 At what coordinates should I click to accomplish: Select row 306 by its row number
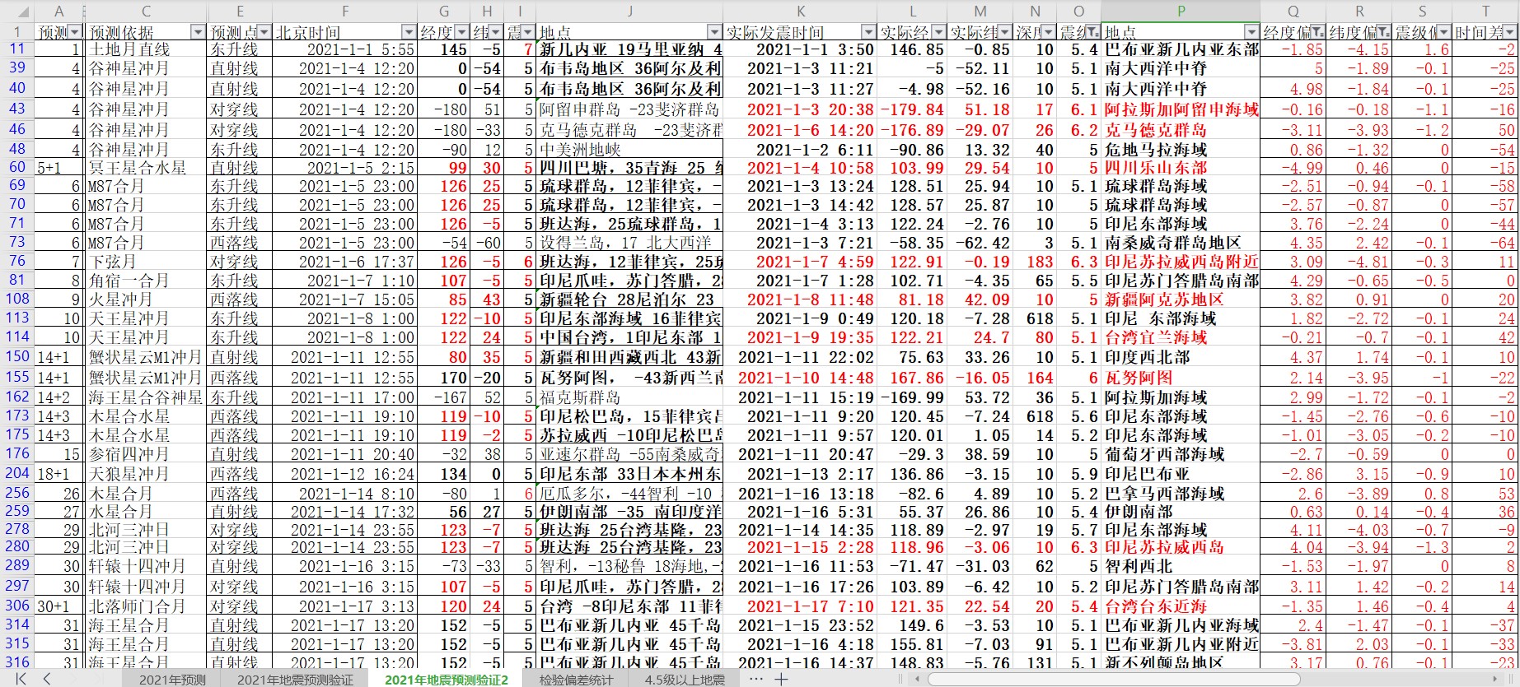[17, 606]
